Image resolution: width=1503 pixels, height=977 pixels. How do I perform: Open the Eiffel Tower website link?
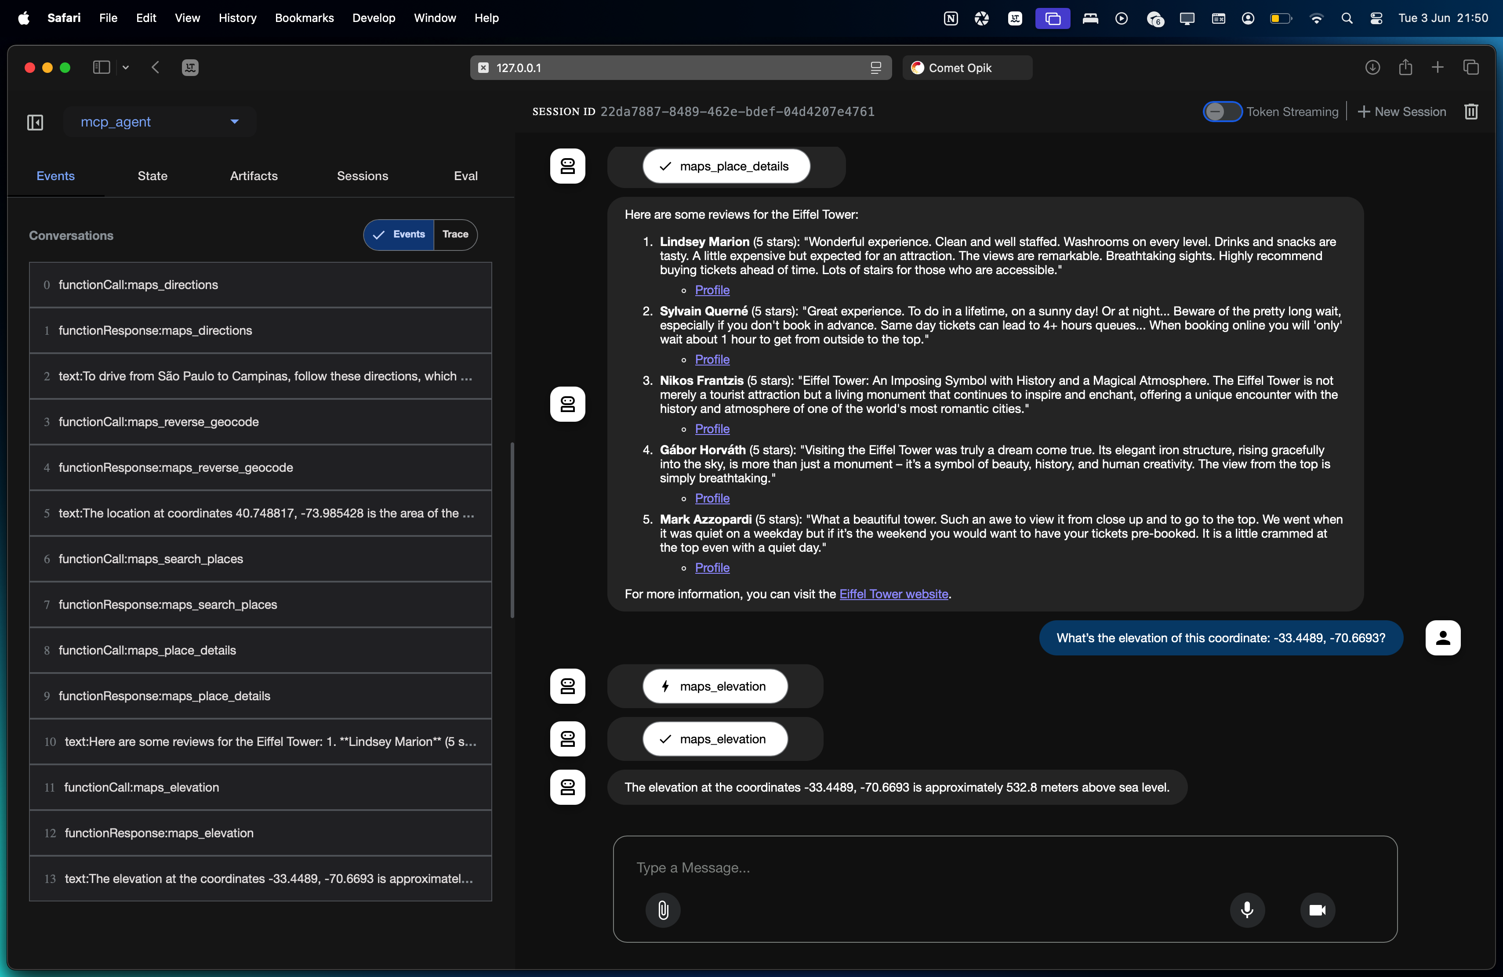pos(893,594)
